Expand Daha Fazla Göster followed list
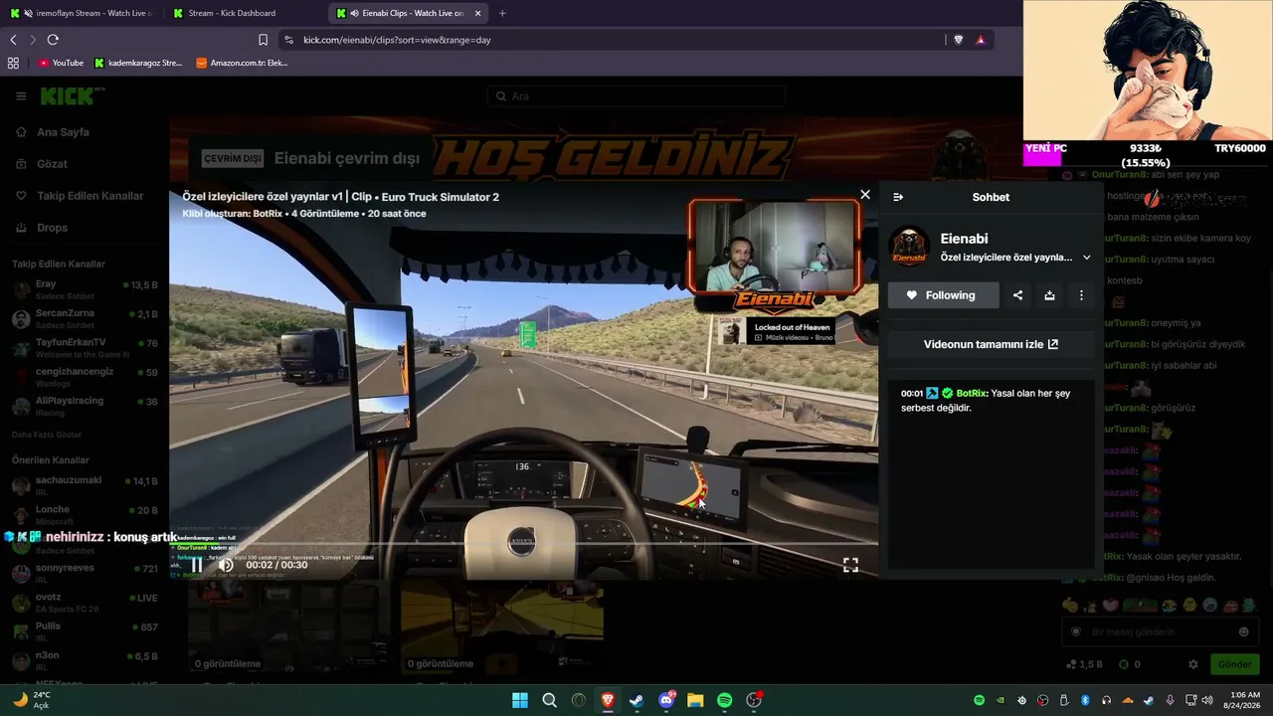 [x=47, y=435]
